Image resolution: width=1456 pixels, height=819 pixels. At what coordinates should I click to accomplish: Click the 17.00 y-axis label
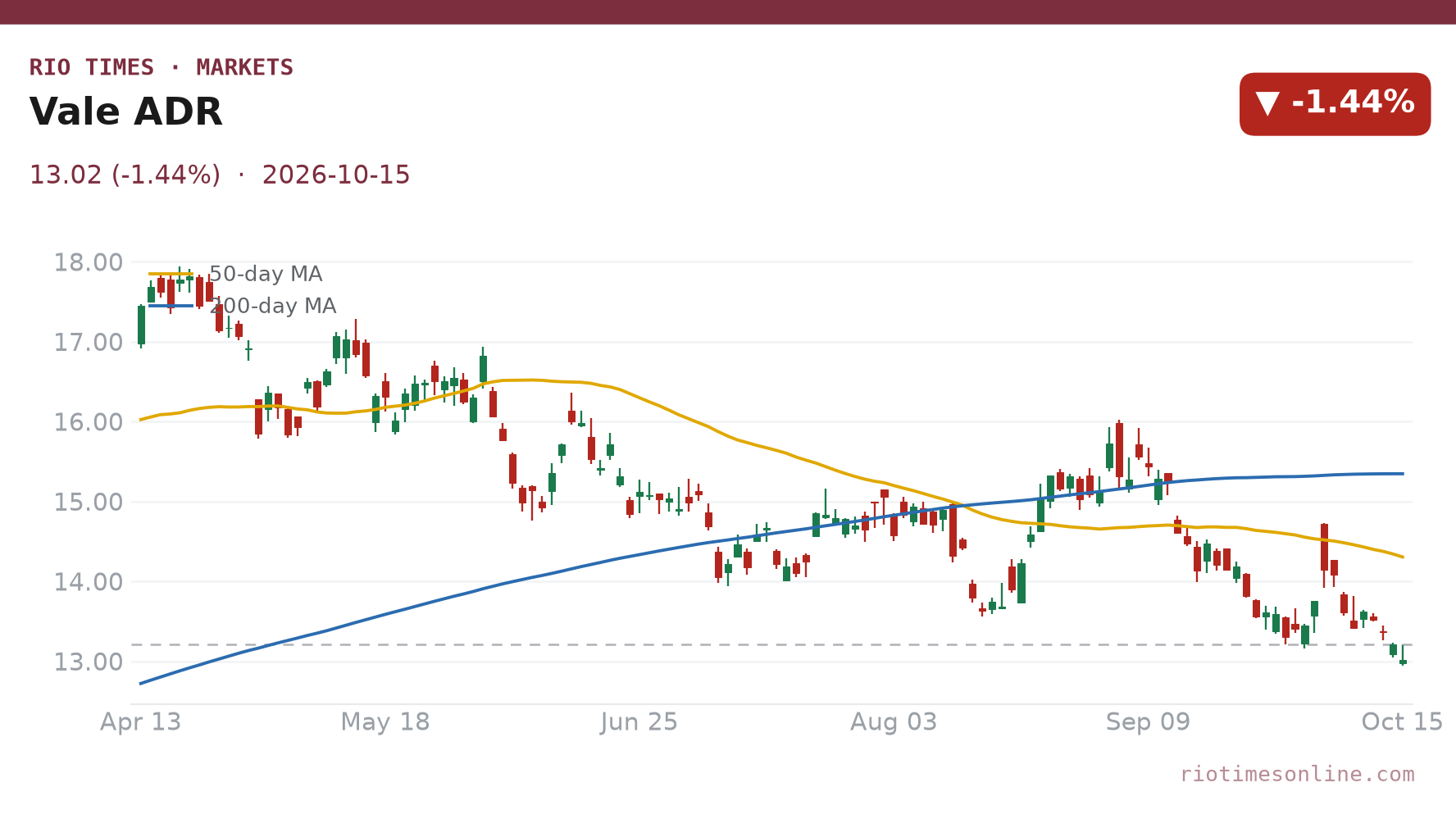click(89, 343)
